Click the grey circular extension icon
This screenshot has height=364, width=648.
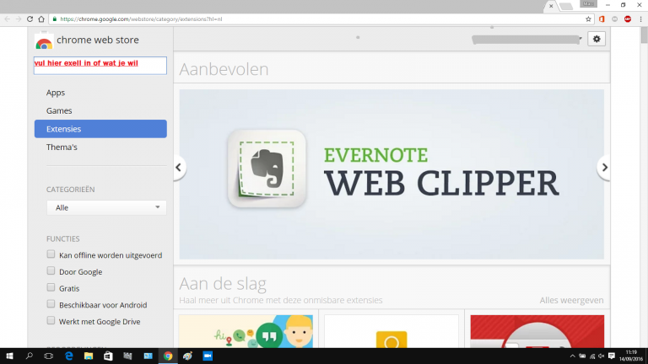click(615, 19)
